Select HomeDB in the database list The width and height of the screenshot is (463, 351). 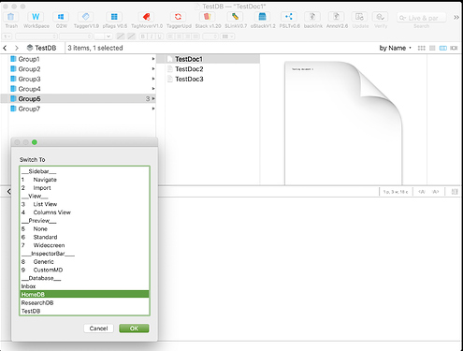point(84,295)
